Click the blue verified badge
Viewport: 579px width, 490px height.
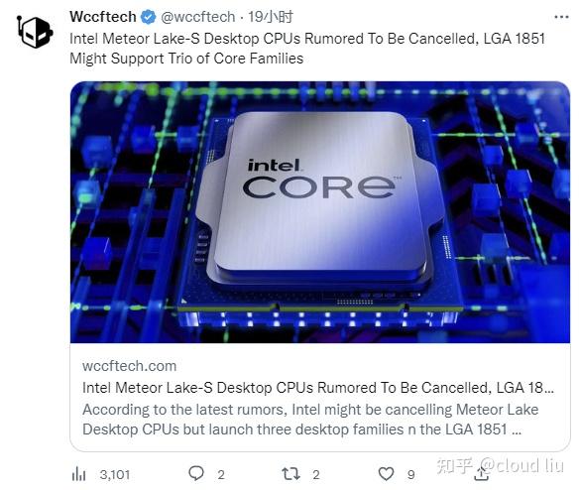[x=149, y=17]
